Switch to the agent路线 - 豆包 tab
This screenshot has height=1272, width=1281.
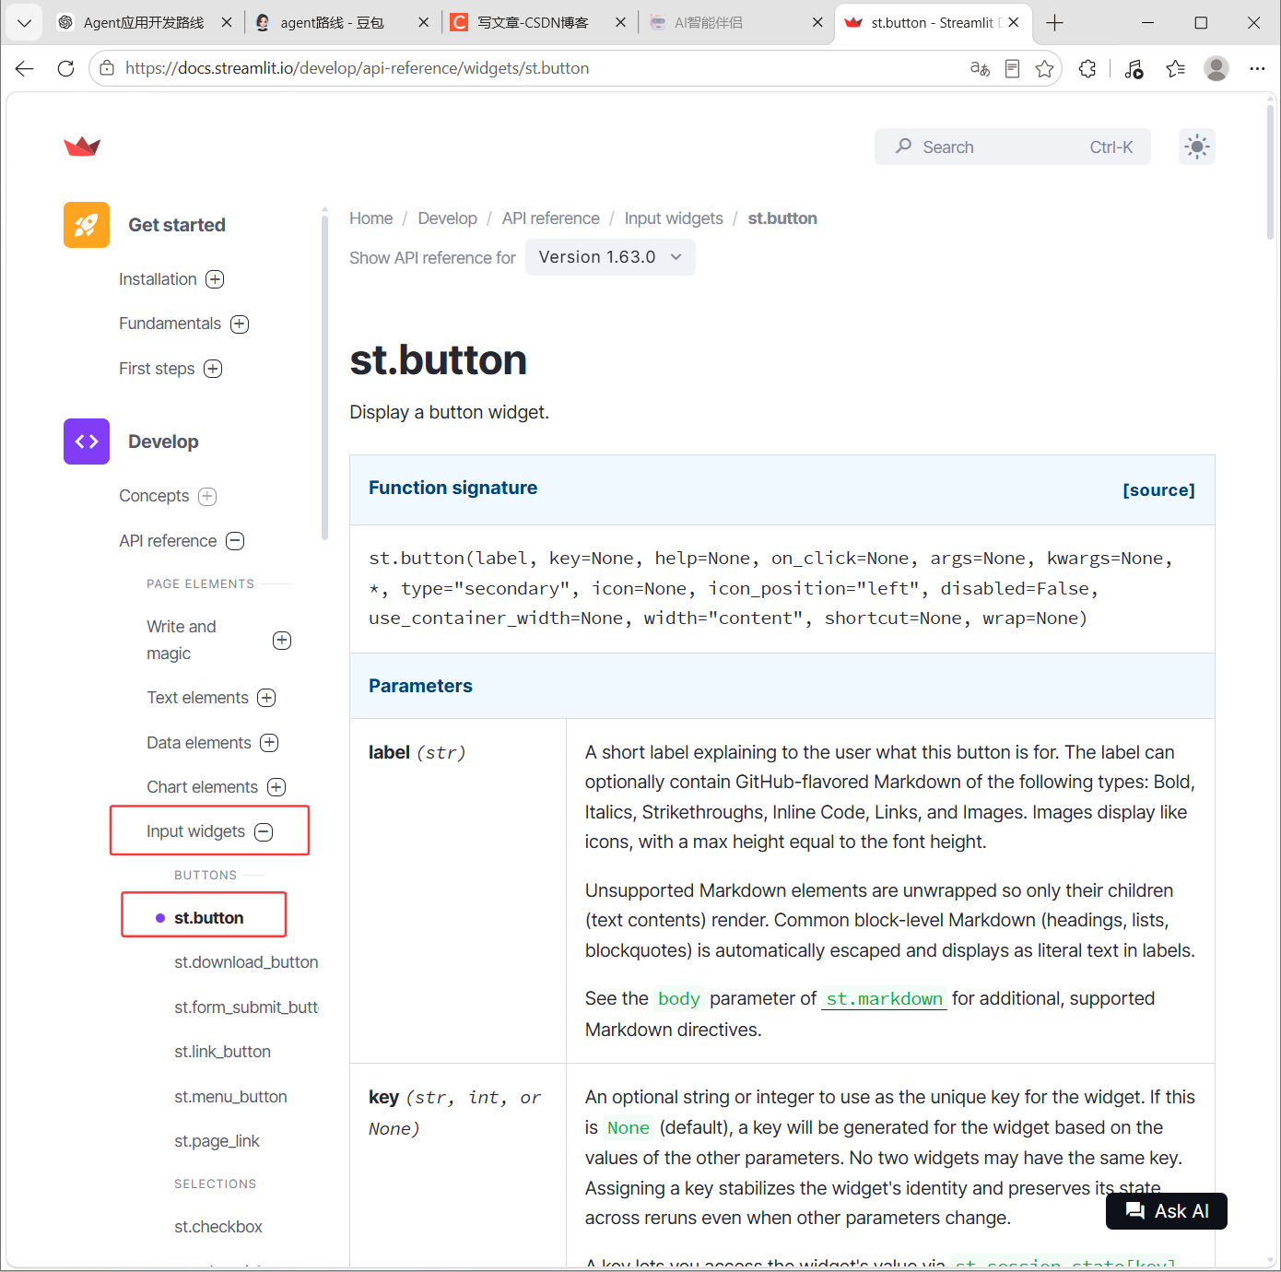click(332, 23)
